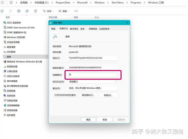Switch to the 详细信息 tab

pyautogui.click(x=93, y=29)
